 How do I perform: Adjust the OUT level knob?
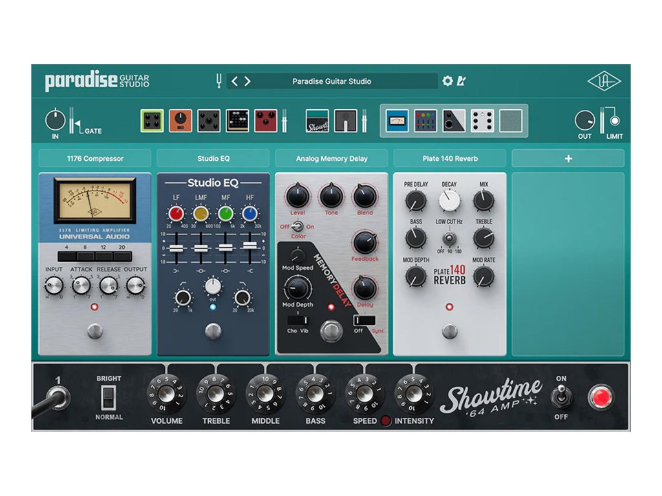coord(584,121)
